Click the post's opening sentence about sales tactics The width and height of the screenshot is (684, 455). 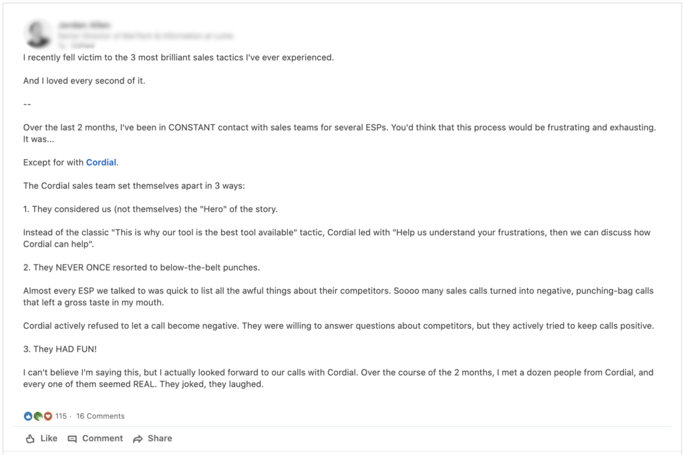pos(178,57)
